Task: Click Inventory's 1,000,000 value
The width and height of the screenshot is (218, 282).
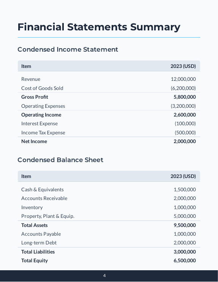Action: click(185, 207)
